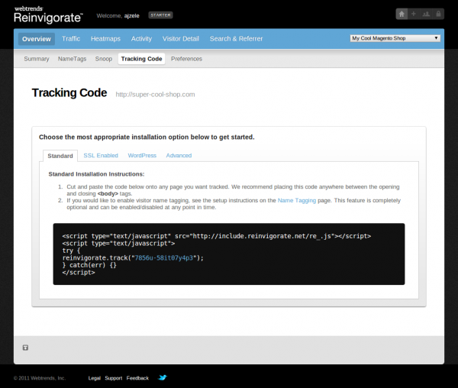The image size is (458, 388).
Task: Switch to the SSL Enabled tab
Action: click(x=101, y=156)
